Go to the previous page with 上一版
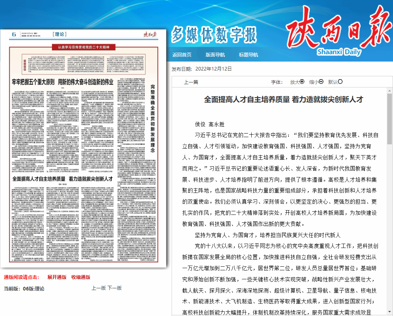The width and height of the screenshot is (393, 316). click(x=98, y=288)
